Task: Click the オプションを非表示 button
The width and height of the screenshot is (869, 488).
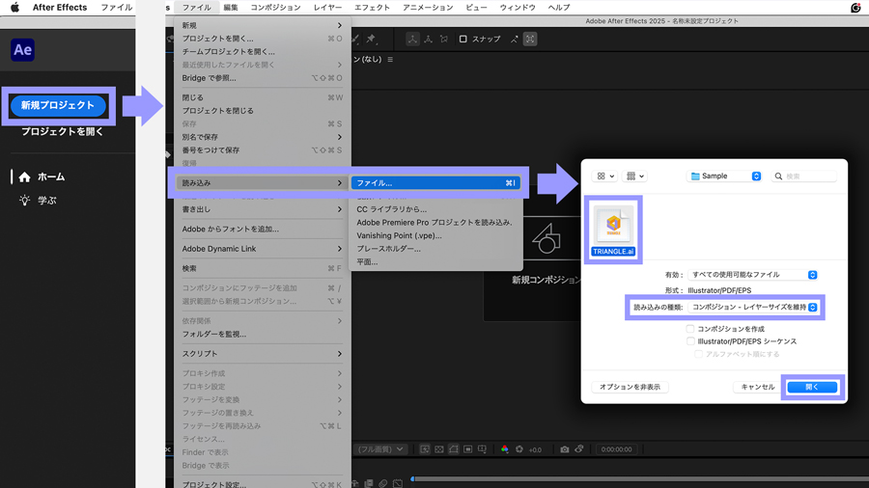Action: (630, 387)
